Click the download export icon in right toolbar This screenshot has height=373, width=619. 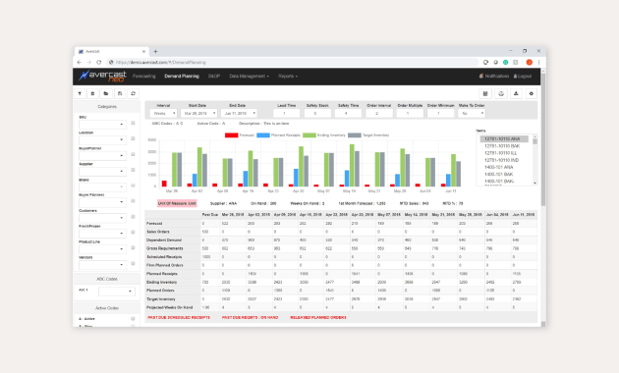(x=516, y=94)
